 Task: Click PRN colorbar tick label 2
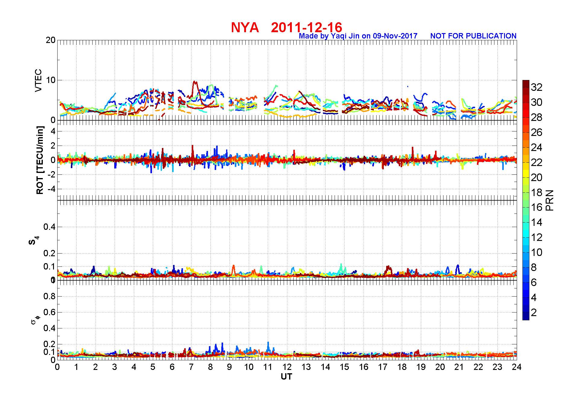pyautogui.click(x=534, y=312)
